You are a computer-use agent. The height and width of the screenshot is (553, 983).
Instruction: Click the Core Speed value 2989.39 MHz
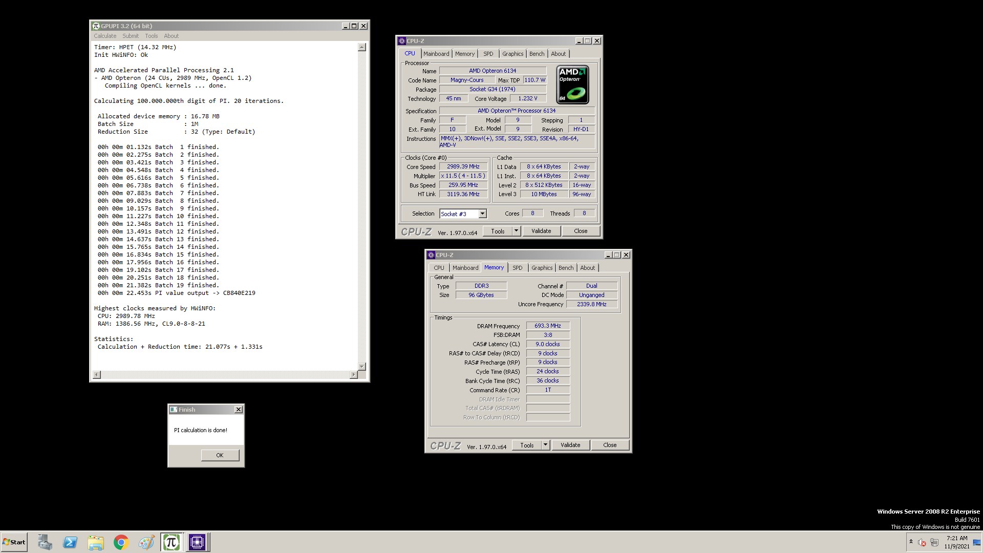463,167
